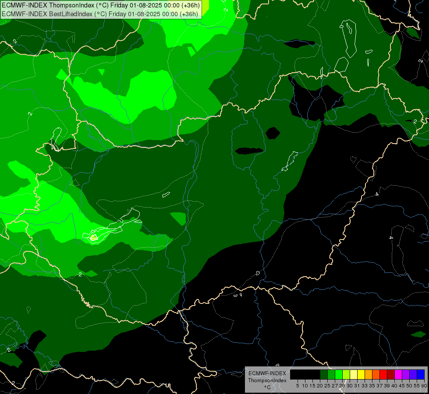Click the legend scale value 40
Screen dimensions: 429x394
pos(394,386)
